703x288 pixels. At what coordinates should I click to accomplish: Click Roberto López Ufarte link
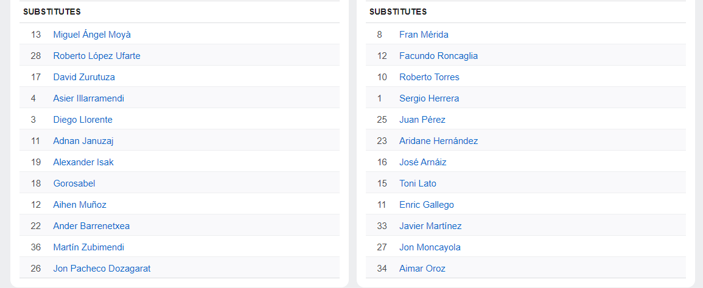97,56
